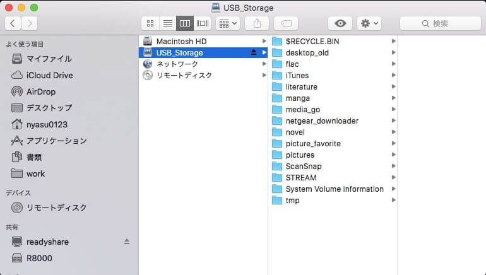Open the literature folder

(x=334, y=86)
